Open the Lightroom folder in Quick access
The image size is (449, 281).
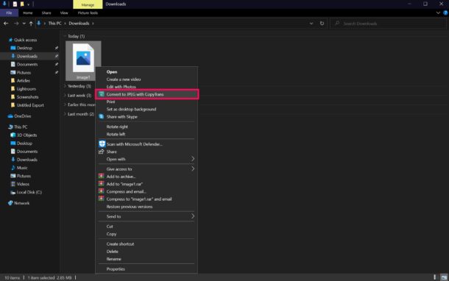click(x=26, y=89)
